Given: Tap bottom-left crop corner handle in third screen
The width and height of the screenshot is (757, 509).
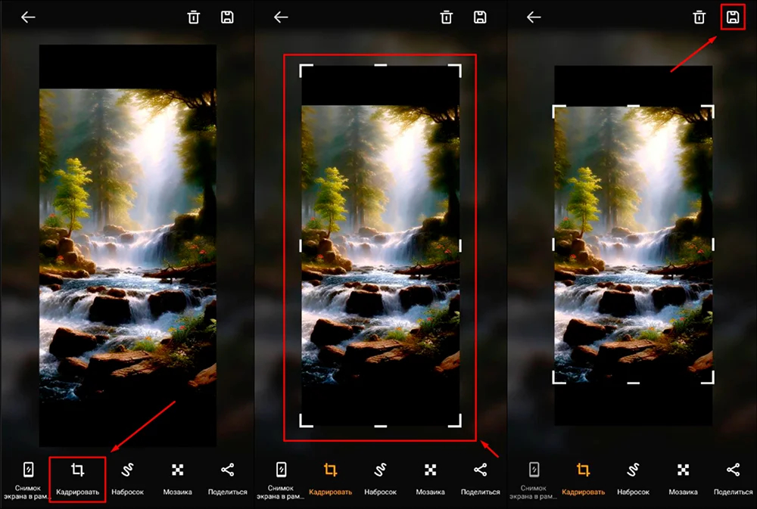Looking at the screenshot, I should tap(559, 377).
